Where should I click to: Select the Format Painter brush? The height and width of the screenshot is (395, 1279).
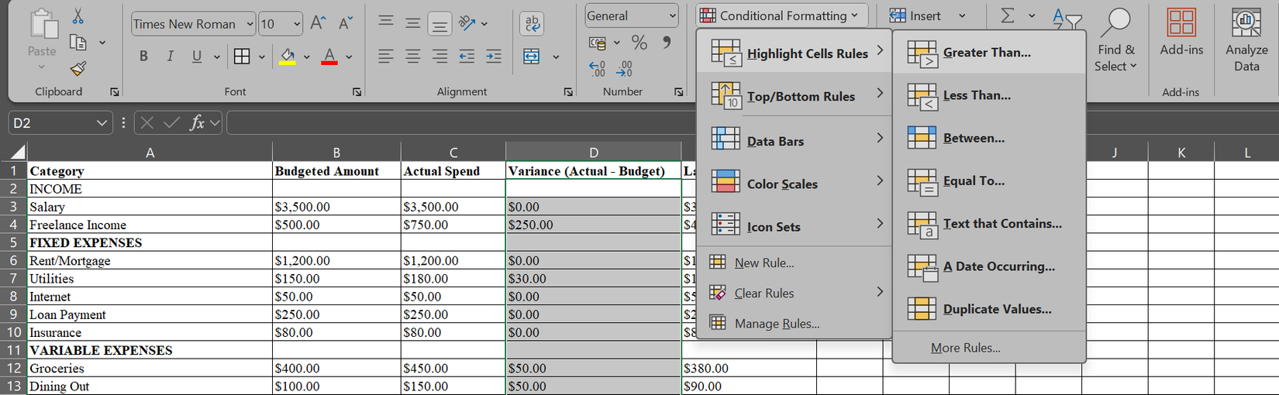click(78, 68)
